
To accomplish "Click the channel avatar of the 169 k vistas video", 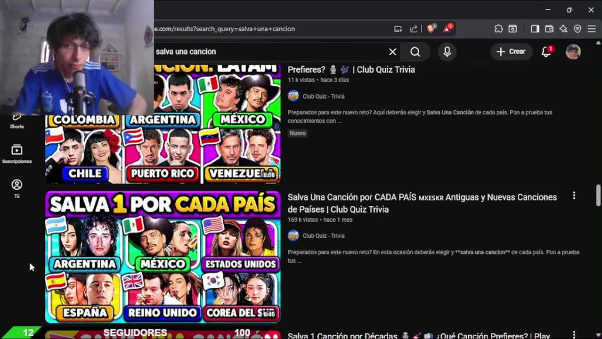I will click(x=293, y=235).
